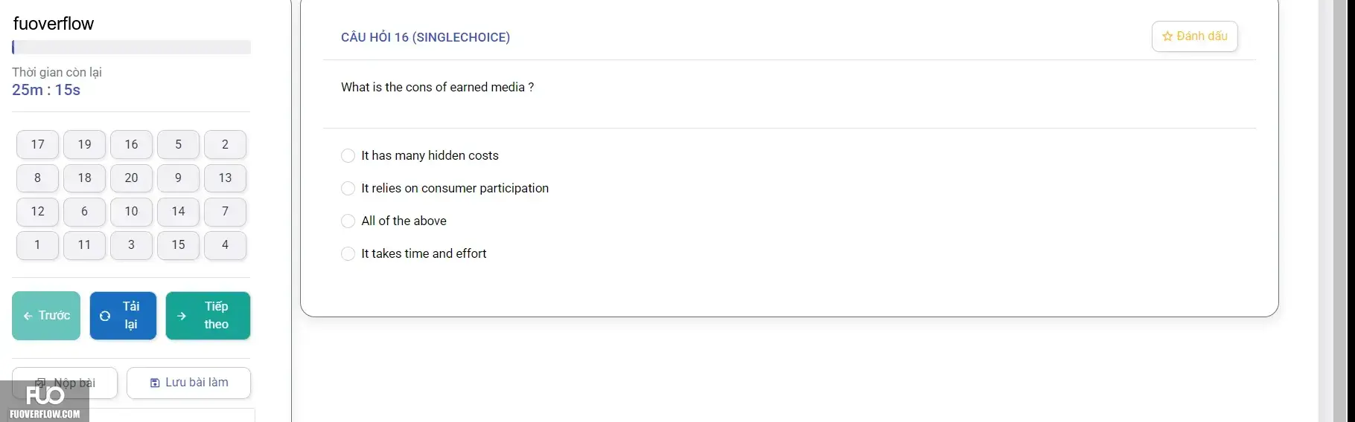Click the question text about earned media
Viewport: 1355px width, 422px height.
(437, 87)
